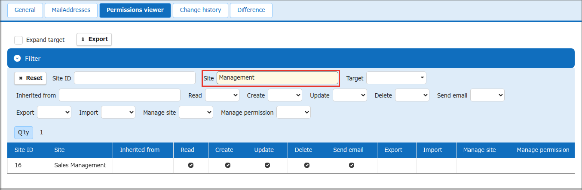Image resolution: width=582 pixels, height=190 pixels.
Task: Click the Site column header in the table
Action: (80, 150)
